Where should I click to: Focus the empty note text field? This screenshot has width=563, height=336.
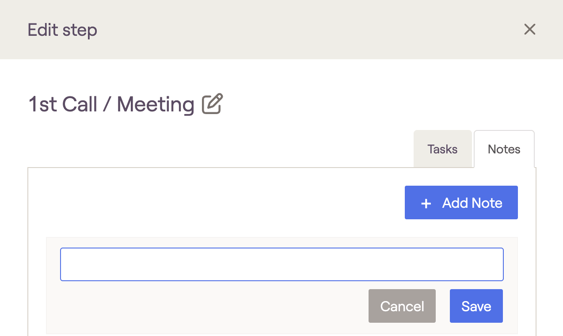click(x=281, y=264)
